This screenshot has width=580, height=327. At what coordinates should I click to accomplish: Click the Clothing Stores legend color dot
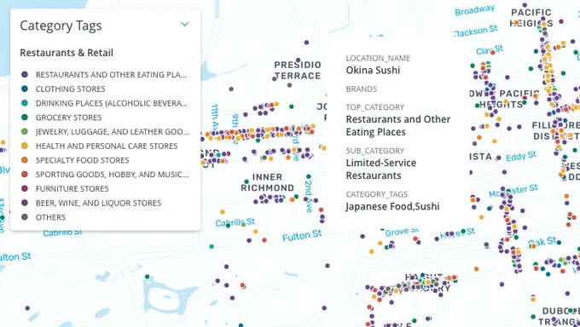(25, 89)
